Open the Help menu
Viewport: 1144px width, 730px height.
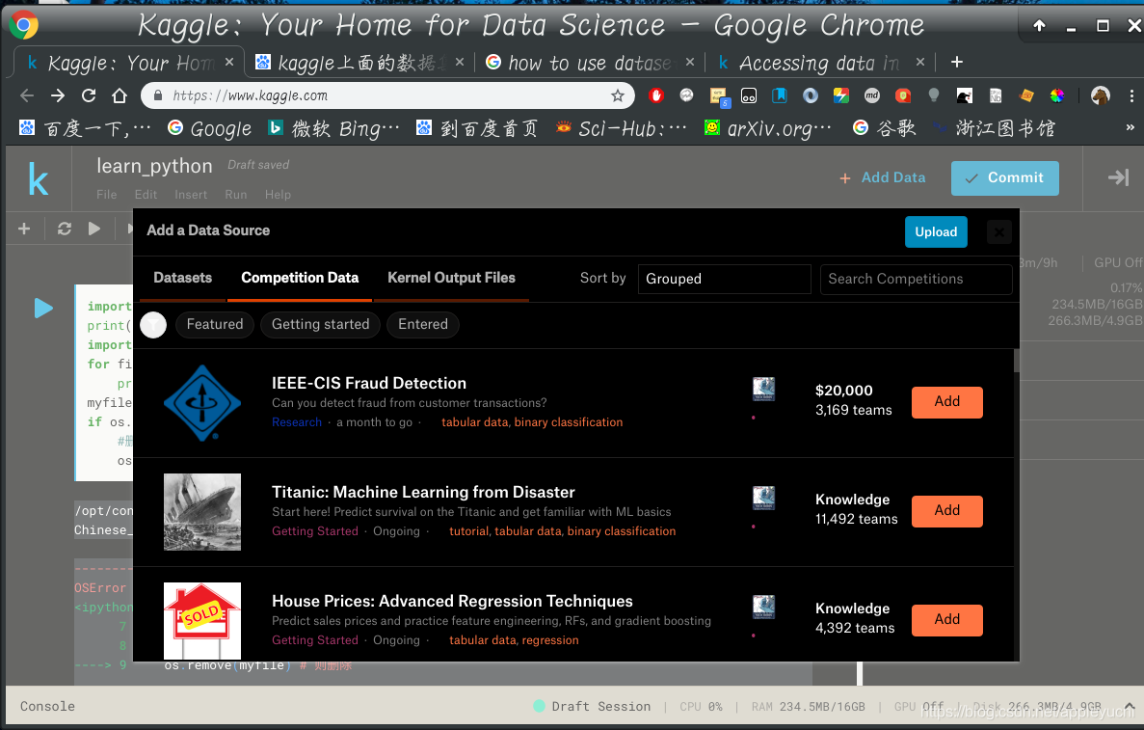[x=278, y=194]
